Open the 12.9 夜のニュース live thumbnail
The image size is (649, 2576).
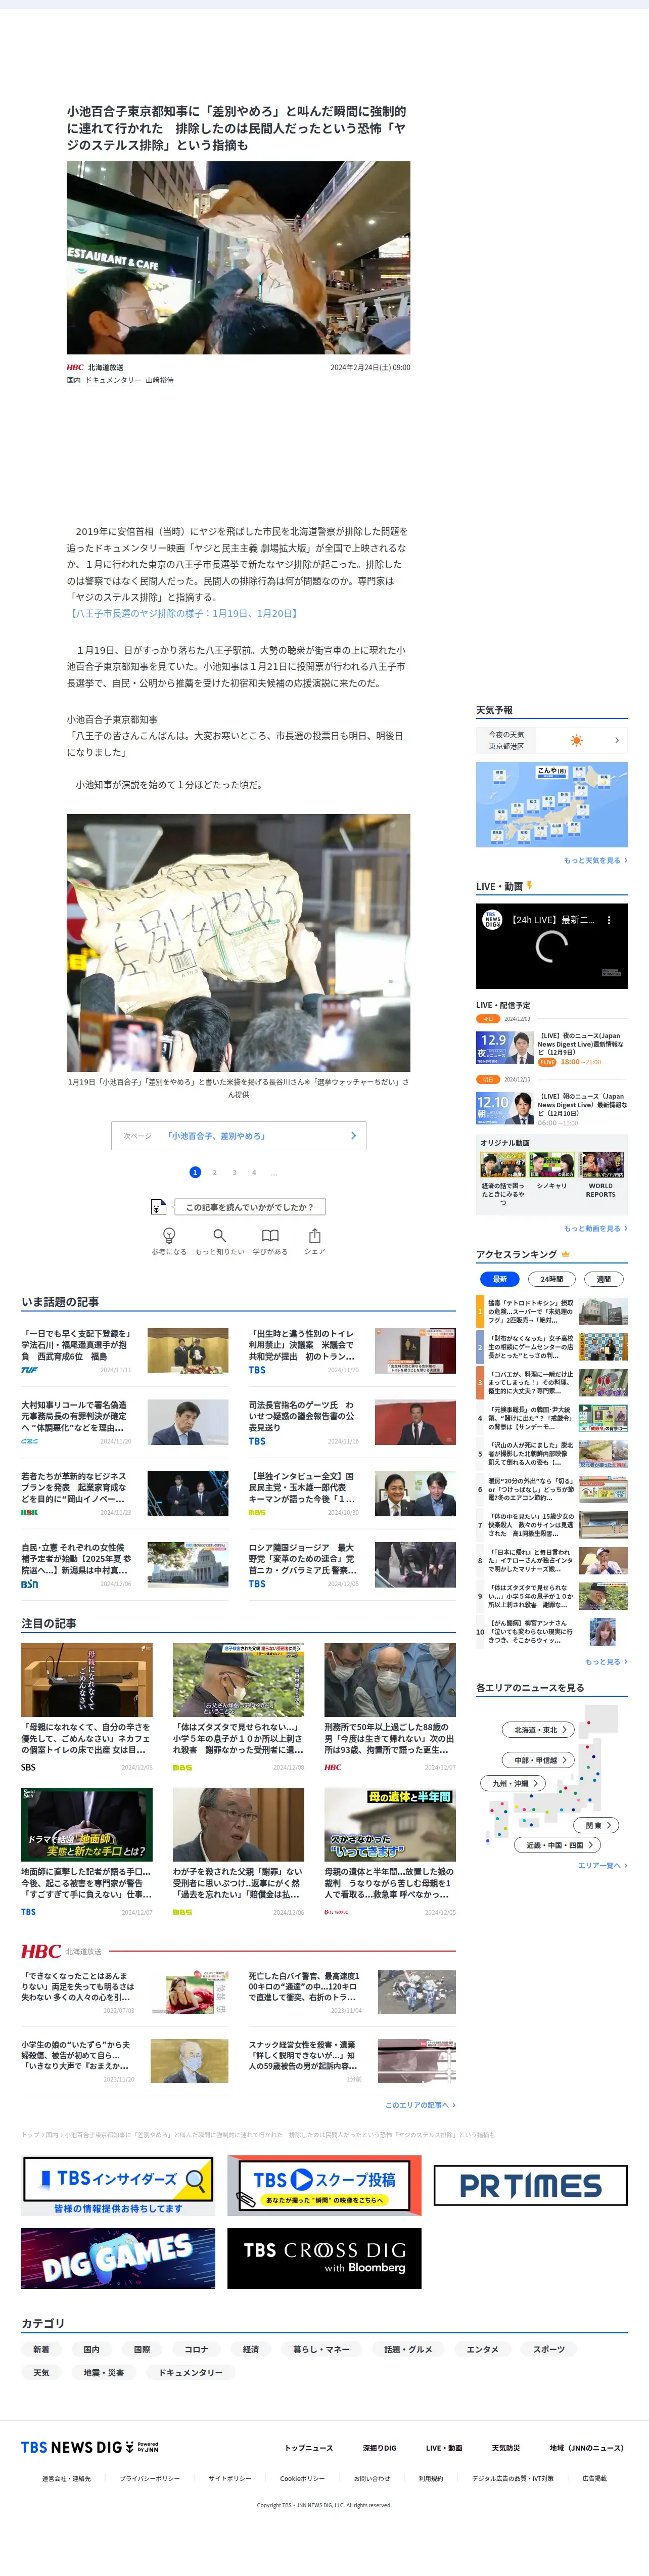tap(504, 1047)
